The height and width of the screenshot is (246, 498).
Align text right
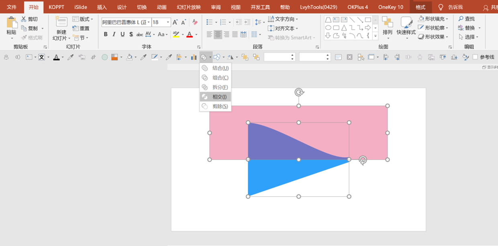(x=226, y=35)
